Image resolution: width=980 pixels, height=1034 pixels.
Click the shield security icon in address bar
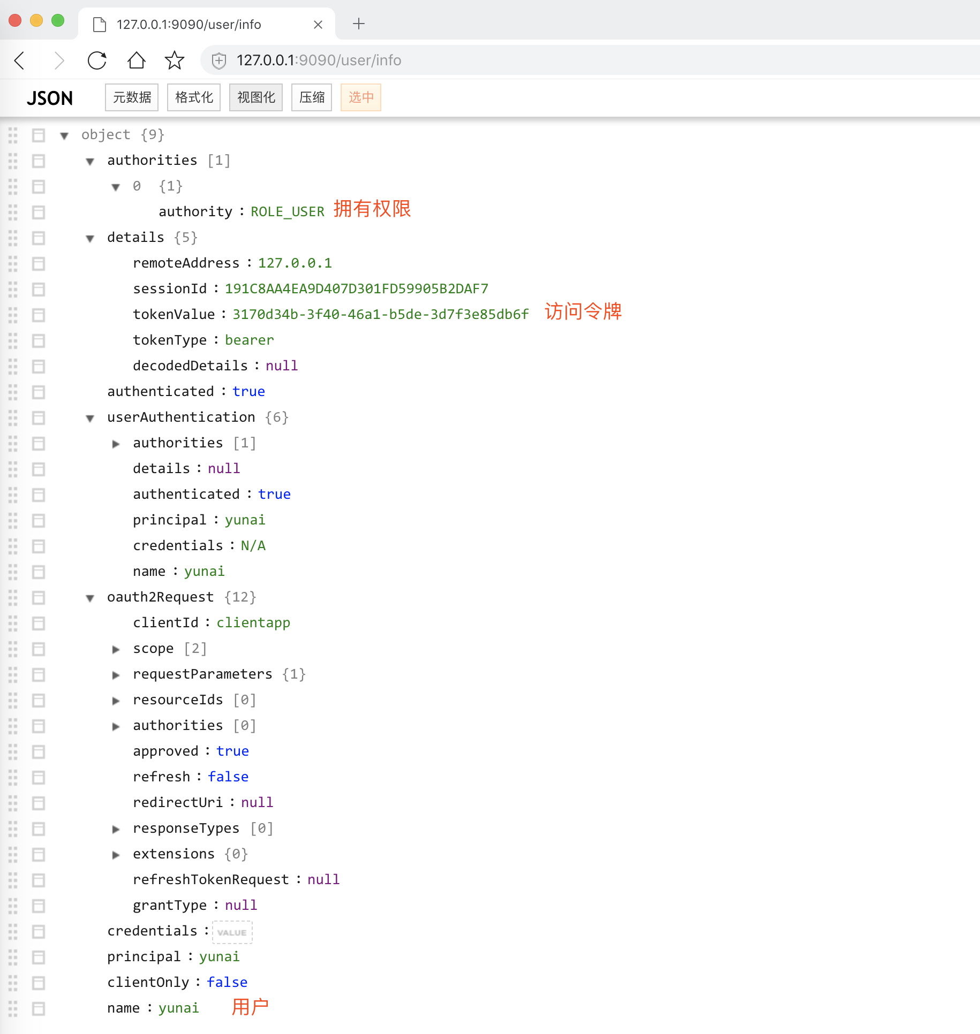(x=218, y=60)
